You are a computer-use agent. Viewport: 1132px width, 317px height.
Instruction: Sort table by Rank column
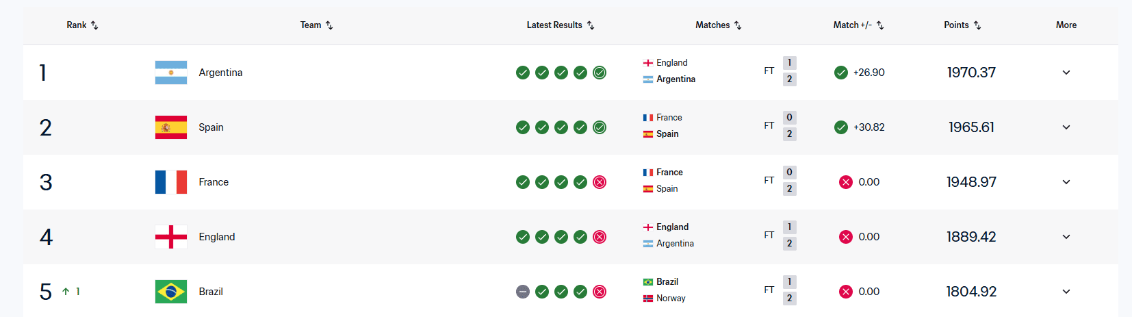click(x=82, y=25)
